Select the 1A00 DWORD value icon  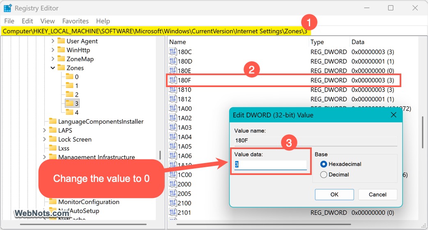point(173,108)
